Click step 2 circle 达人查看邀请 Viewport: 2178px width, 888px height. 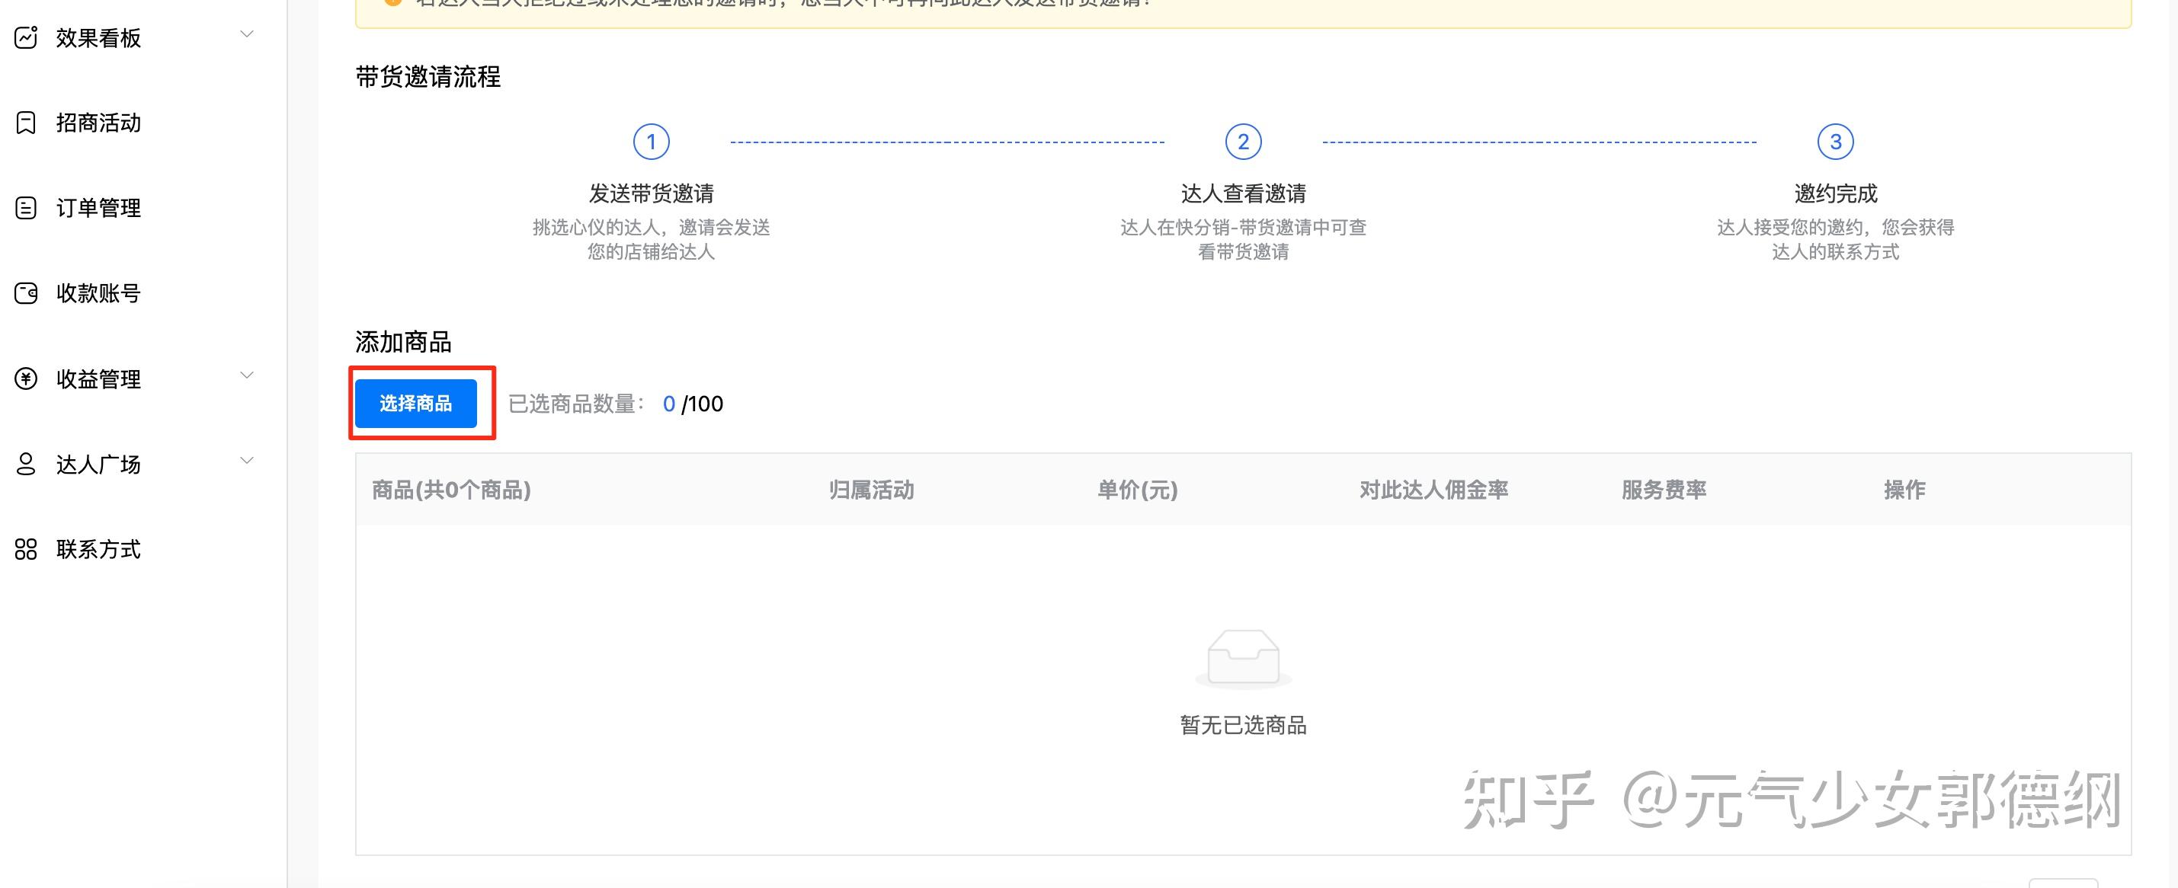point(1243,142)
